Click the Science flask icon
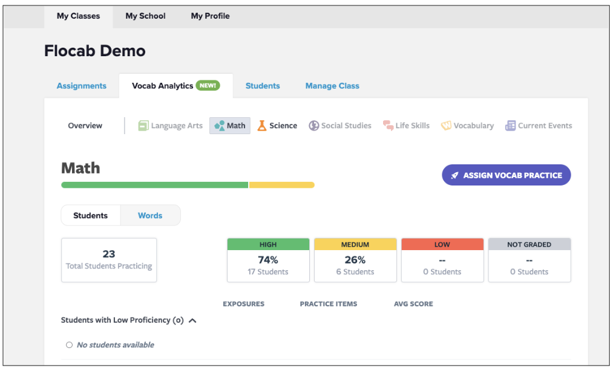This screenshot has width=610, height=371. 262,126
